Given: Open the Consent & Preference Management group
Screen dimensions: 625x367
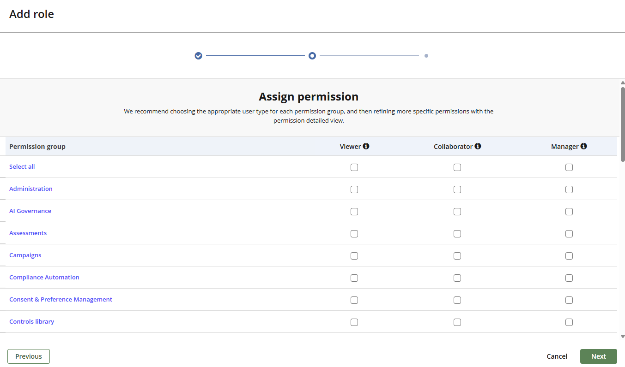Looking at the screenshot, I should tap(61, 299).
